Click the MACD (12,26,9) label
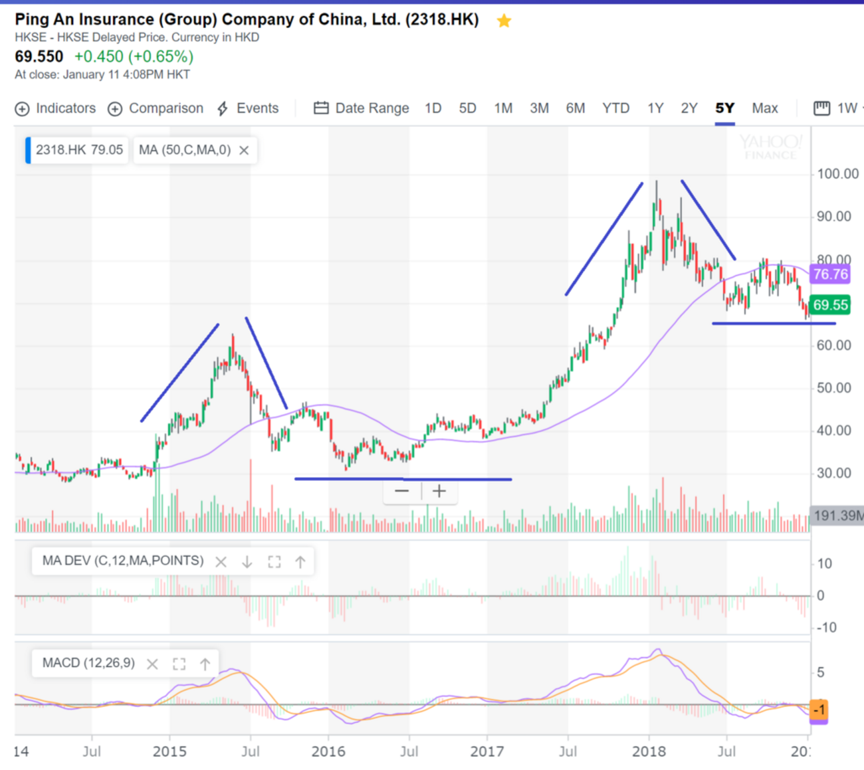864x770 pixels. (x=88, y=663)
